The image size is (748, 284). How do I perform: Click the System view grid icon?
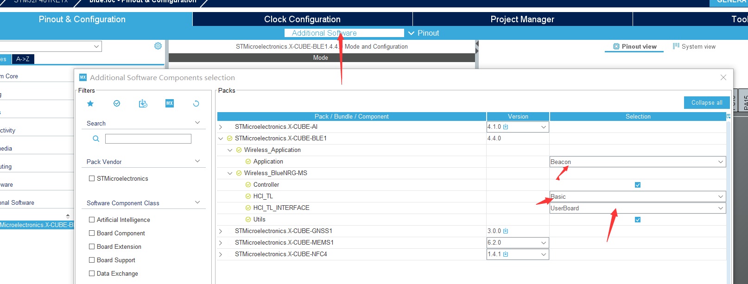pyautogui.click(x=676, y=46)
